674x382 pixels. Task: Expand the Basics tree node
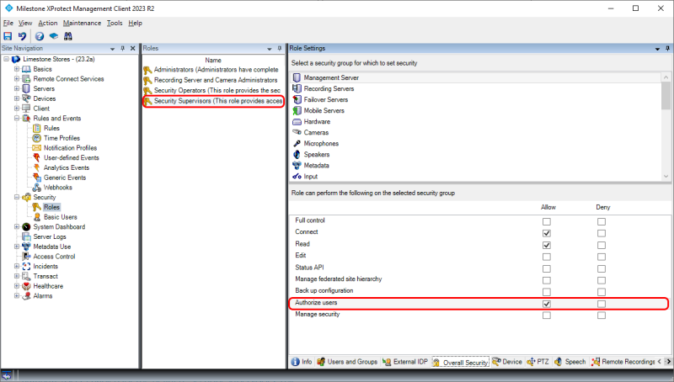pyautogui.click(x=17, y=69)
